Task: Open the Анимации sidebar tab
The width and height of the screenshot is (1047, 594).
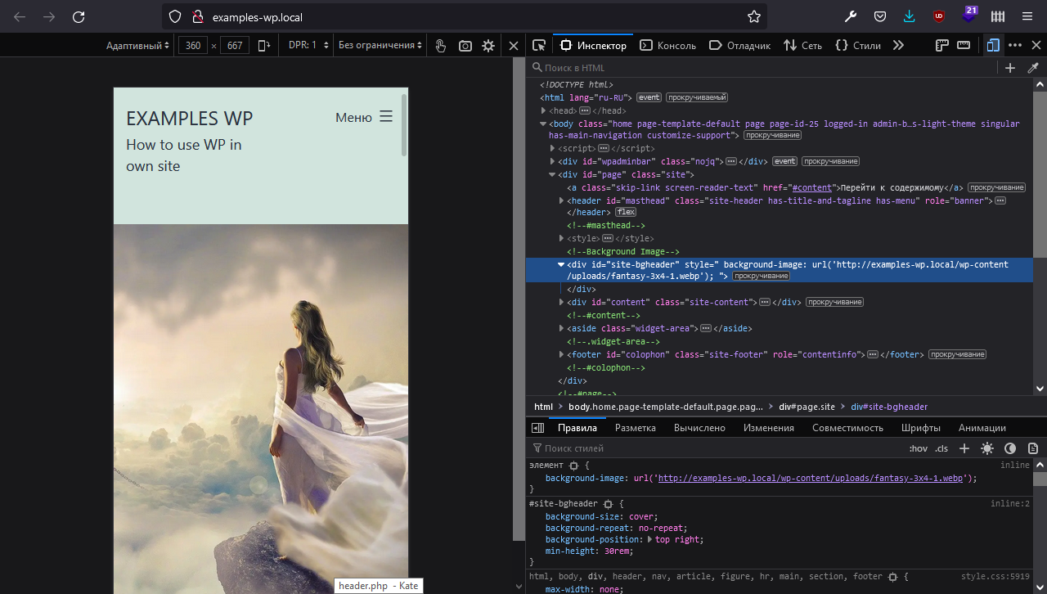Action: click(982, 428)
